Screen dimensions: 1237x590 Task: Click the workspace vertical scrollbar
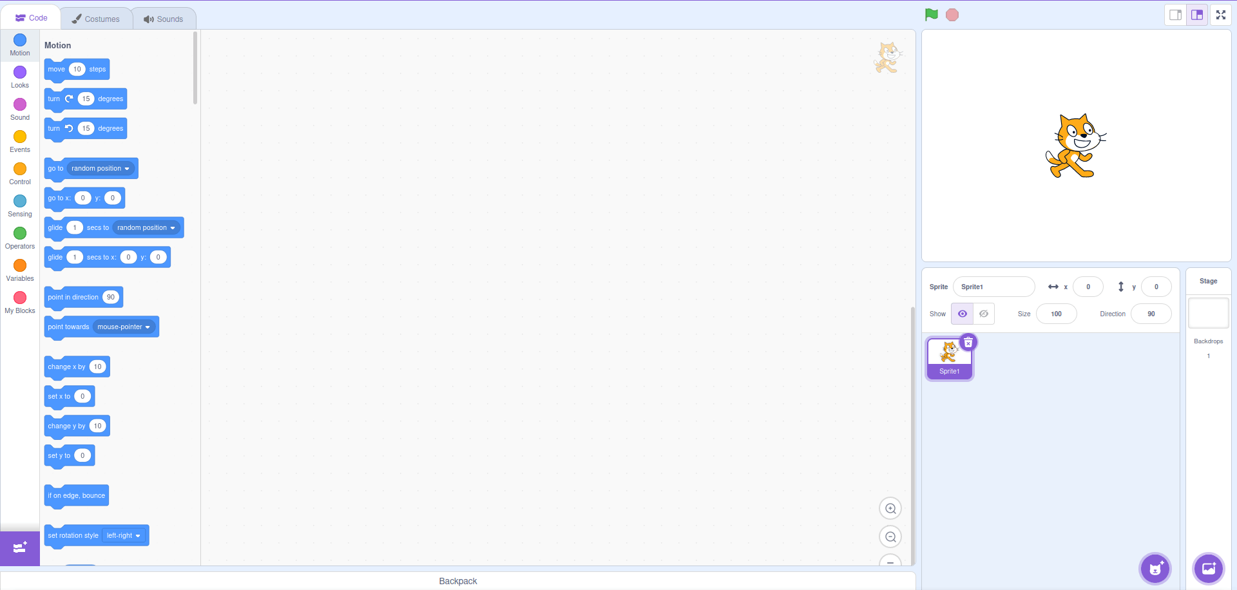point(913,436)
